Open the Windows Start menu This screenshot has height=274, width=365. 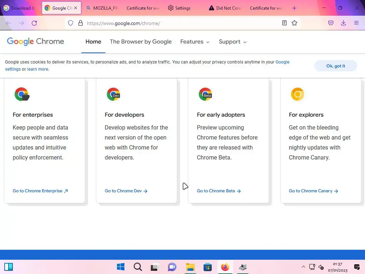point(120,267)
